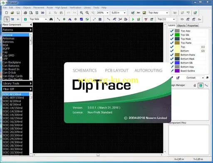Open the Verification menu
This screenshot has width=213, height=163.
point(75,7)
